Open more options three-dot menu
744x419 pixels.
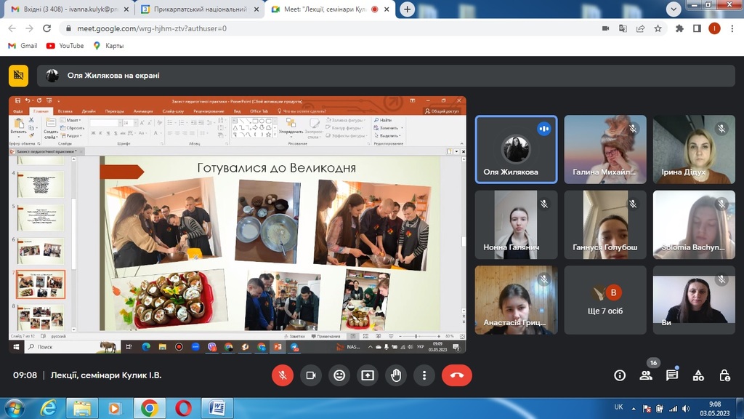pyautogui.click(x=424, y=375)
